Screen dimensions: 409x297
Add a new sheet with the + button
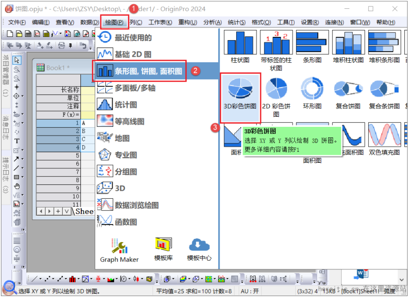tap(57, 211)
